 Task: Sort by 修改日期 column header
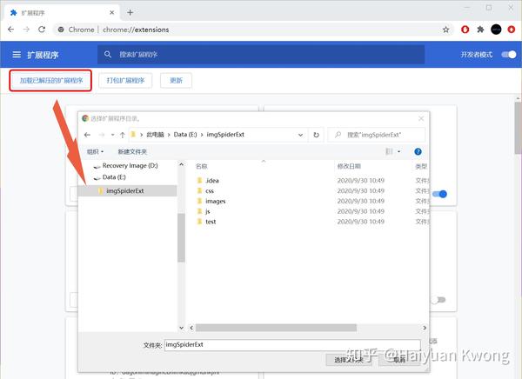coord(349,166)
